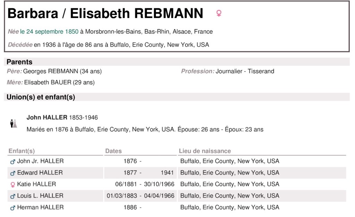Click the Barbara / Elisabeth REBMANN title

105,13
